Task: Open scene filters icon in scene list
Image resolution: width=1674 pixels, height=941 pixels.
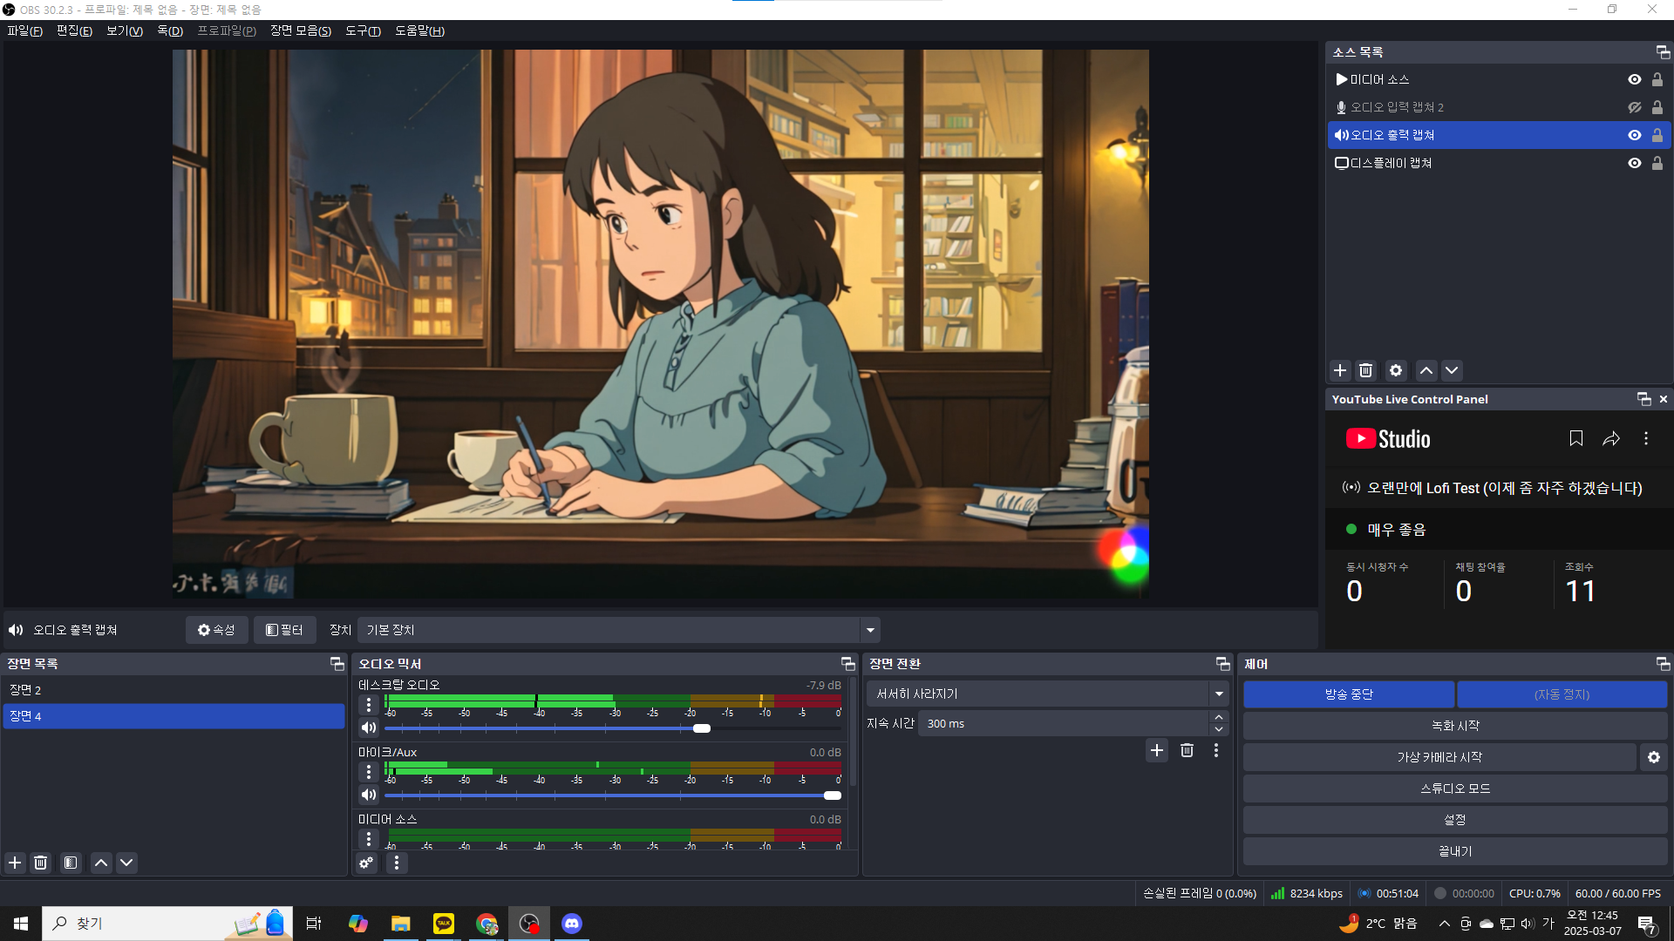Action: click(71, 863)
